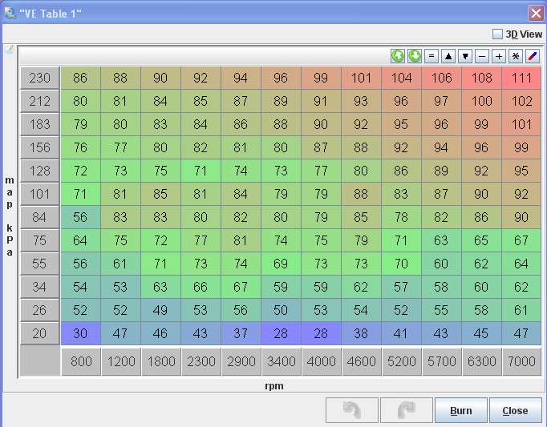Select the 6300 rpm bin

(482, 361)
